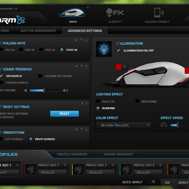Edit the Default3 profile name field

point(100,172)
